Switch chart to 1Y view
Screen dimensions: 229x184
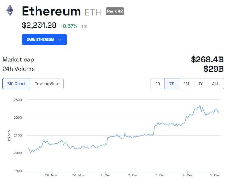pos(200,84)
